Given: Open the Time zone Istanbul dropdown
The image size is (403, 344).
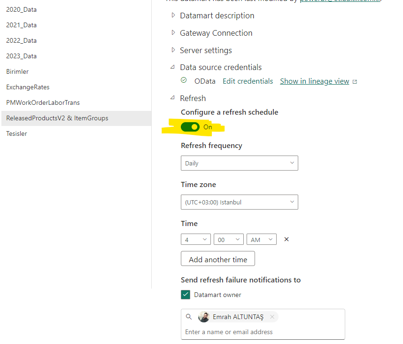Looking at the screenshot, I should [x=240, y=202].
